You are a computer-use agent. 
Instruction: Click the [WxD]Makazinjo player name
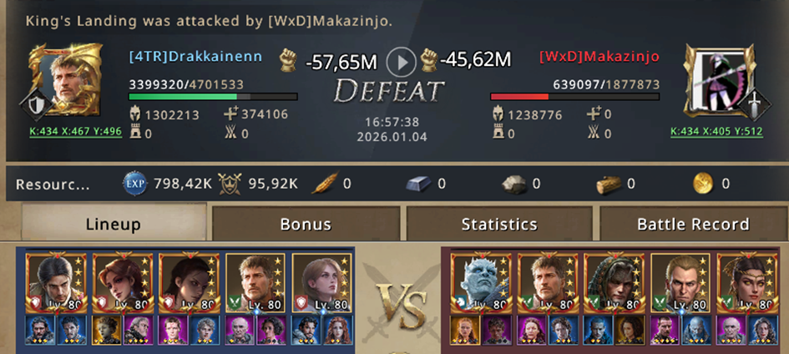coord(599,56)
